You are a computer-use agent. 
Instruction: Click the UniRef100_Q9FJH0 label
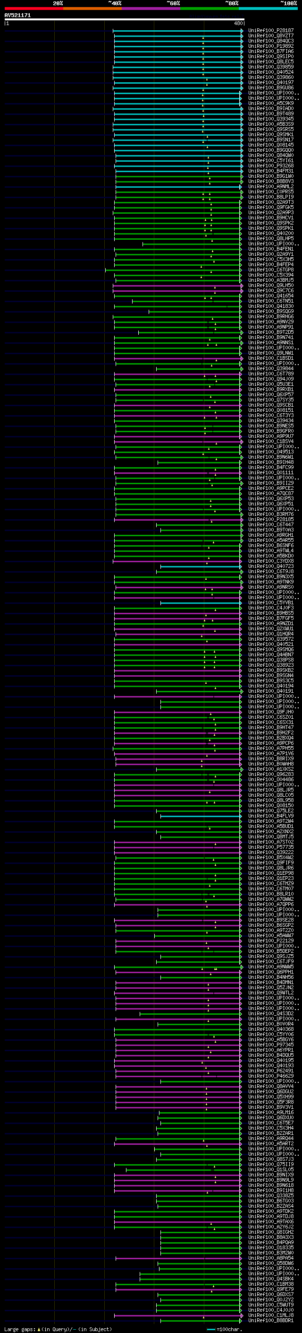271,712
